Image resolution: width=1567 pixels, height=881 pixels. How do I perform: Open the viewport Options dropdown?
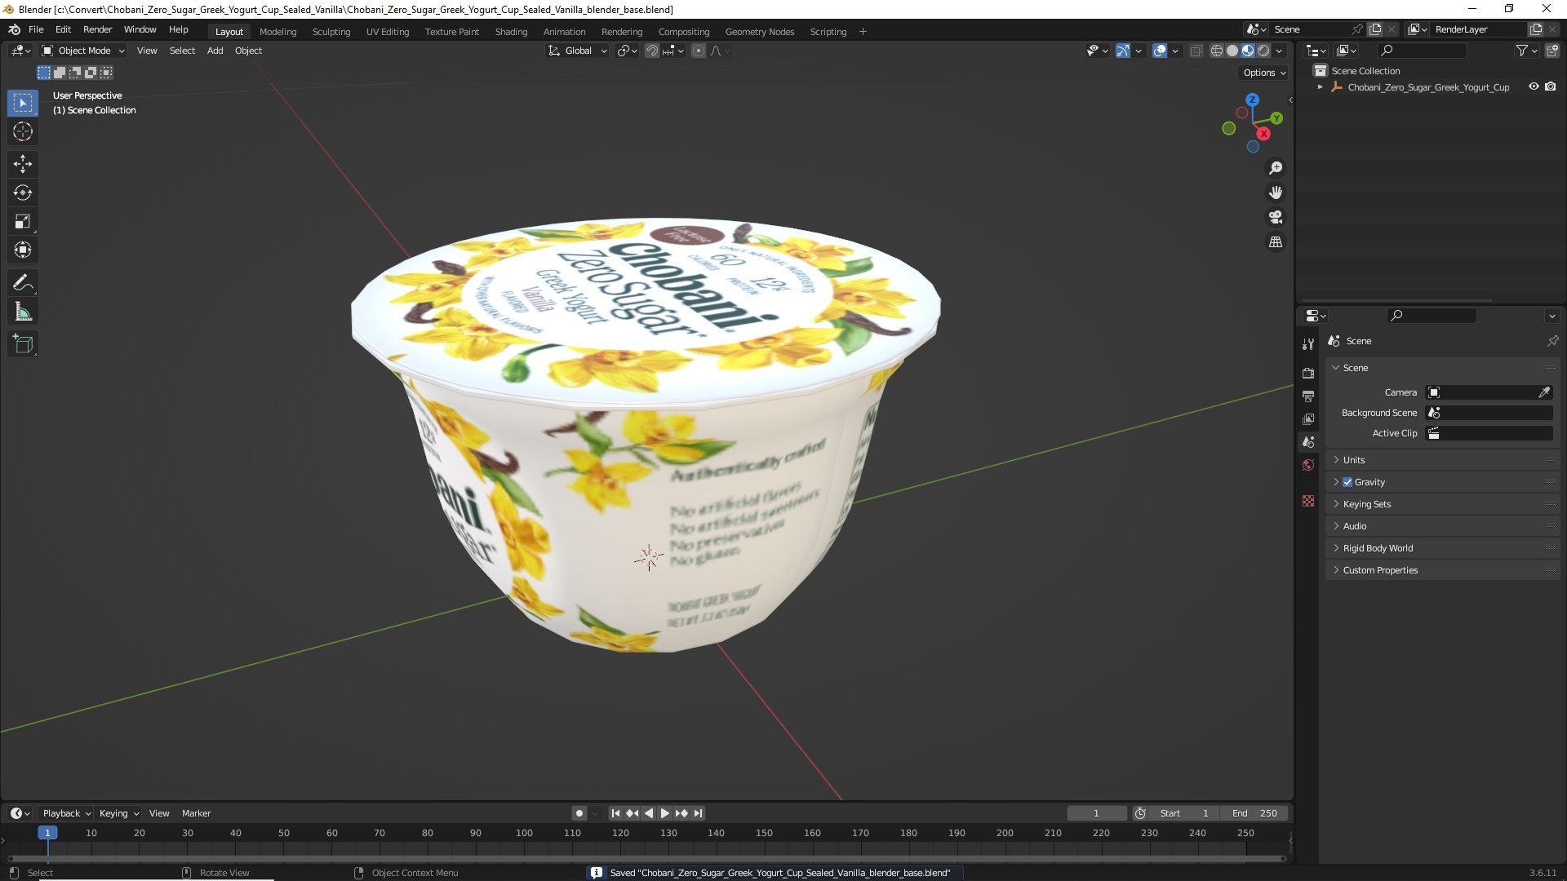1264,73
